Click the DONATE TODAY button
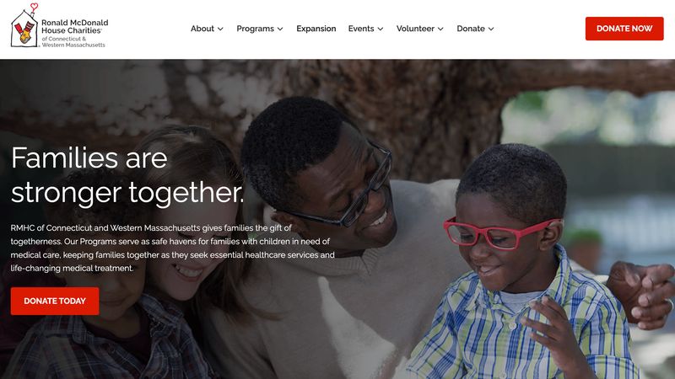 tap(55, 301)
